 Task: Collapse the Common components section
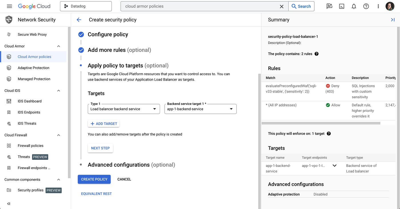(x=59, y=180)
